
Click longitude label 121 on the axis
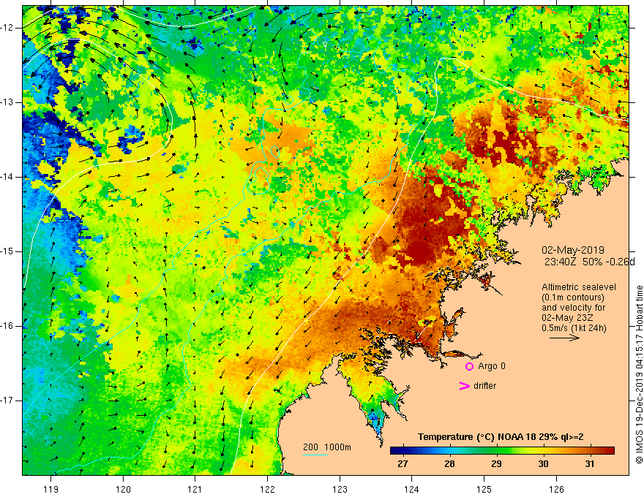pos(195,489)
